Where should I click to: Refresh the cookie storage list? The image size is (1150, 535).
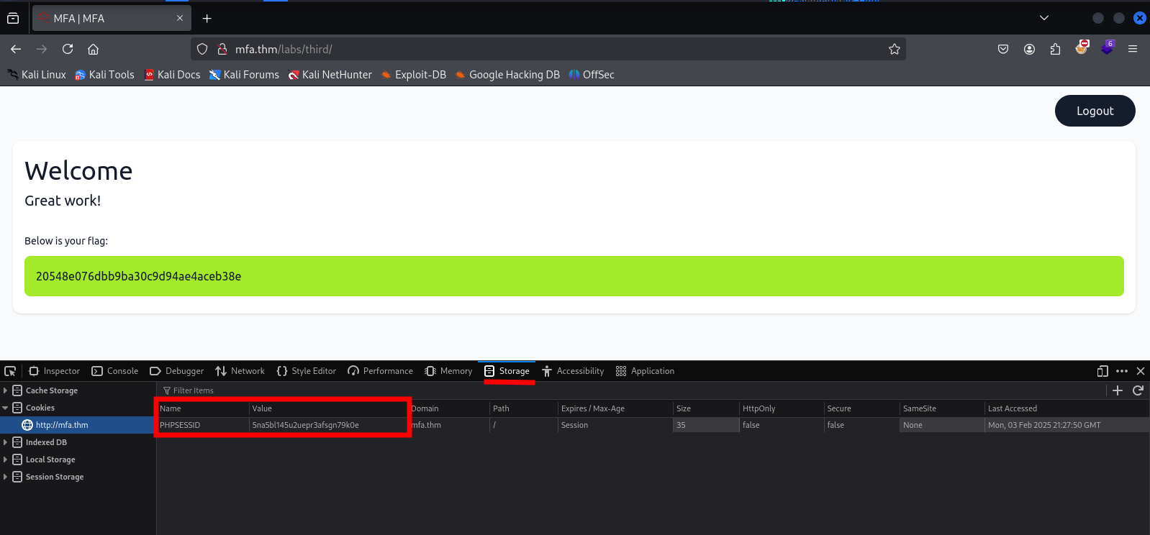(x=1138, y=390)
